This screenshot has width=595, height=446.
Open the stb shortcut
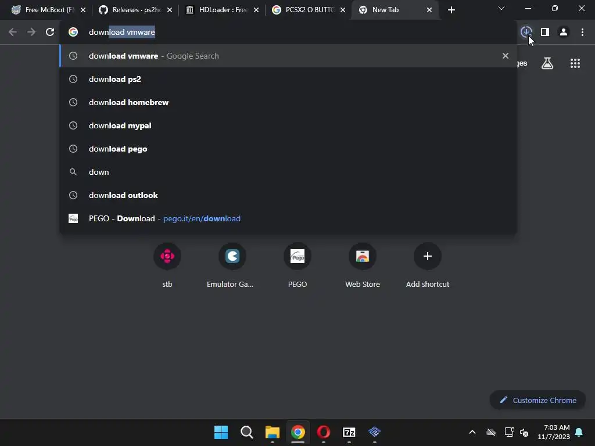point(167,265)
